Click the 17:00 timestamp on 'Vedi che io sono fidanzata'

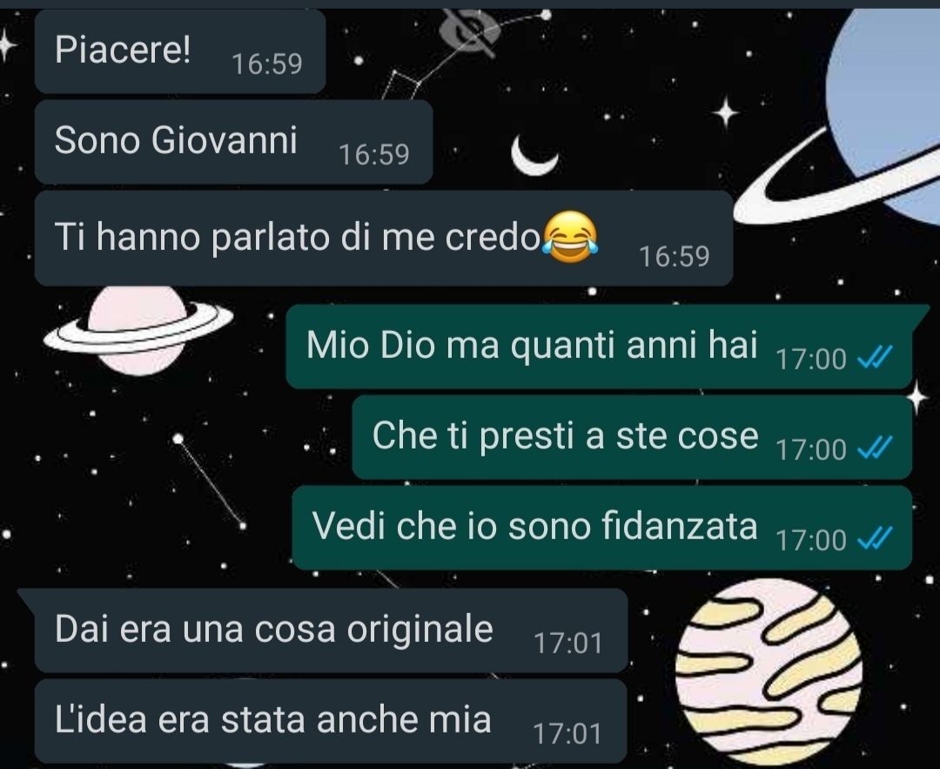coord(811,540)
